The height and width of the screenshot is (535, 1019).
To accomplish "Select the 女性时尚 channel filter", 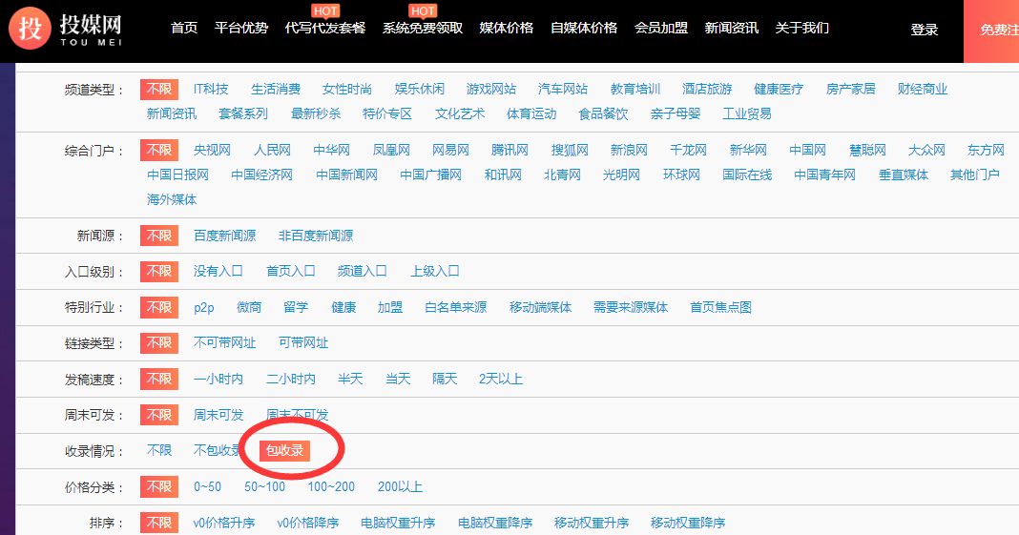I will [x=347, y=89].
